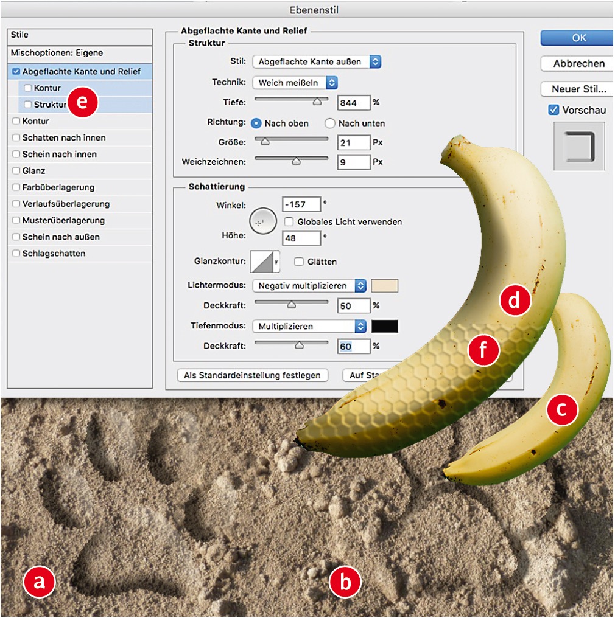Click the Höhe field showing 48
The image size is (615, 618).
301,238
